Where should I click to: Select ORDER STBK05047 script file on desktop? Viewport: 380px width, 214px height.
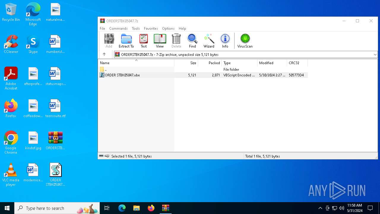pos(55,175)
